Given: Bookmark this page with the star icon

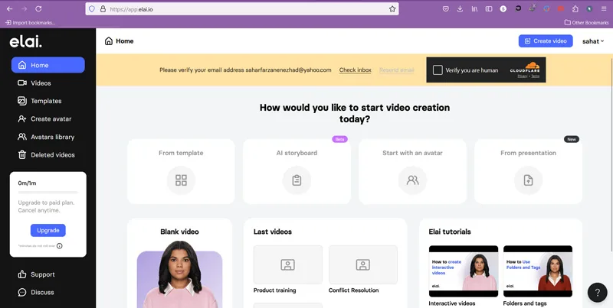Looking at the screenshot, I should [392, 9].
